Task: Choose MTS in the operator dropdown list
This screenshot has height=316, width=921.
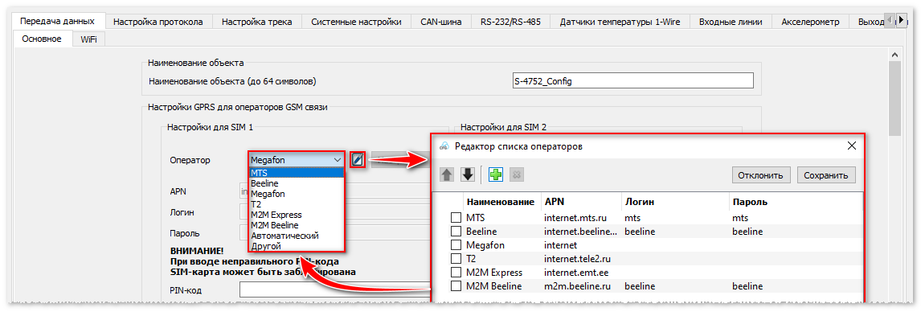Action: click(x=297, y=173)
